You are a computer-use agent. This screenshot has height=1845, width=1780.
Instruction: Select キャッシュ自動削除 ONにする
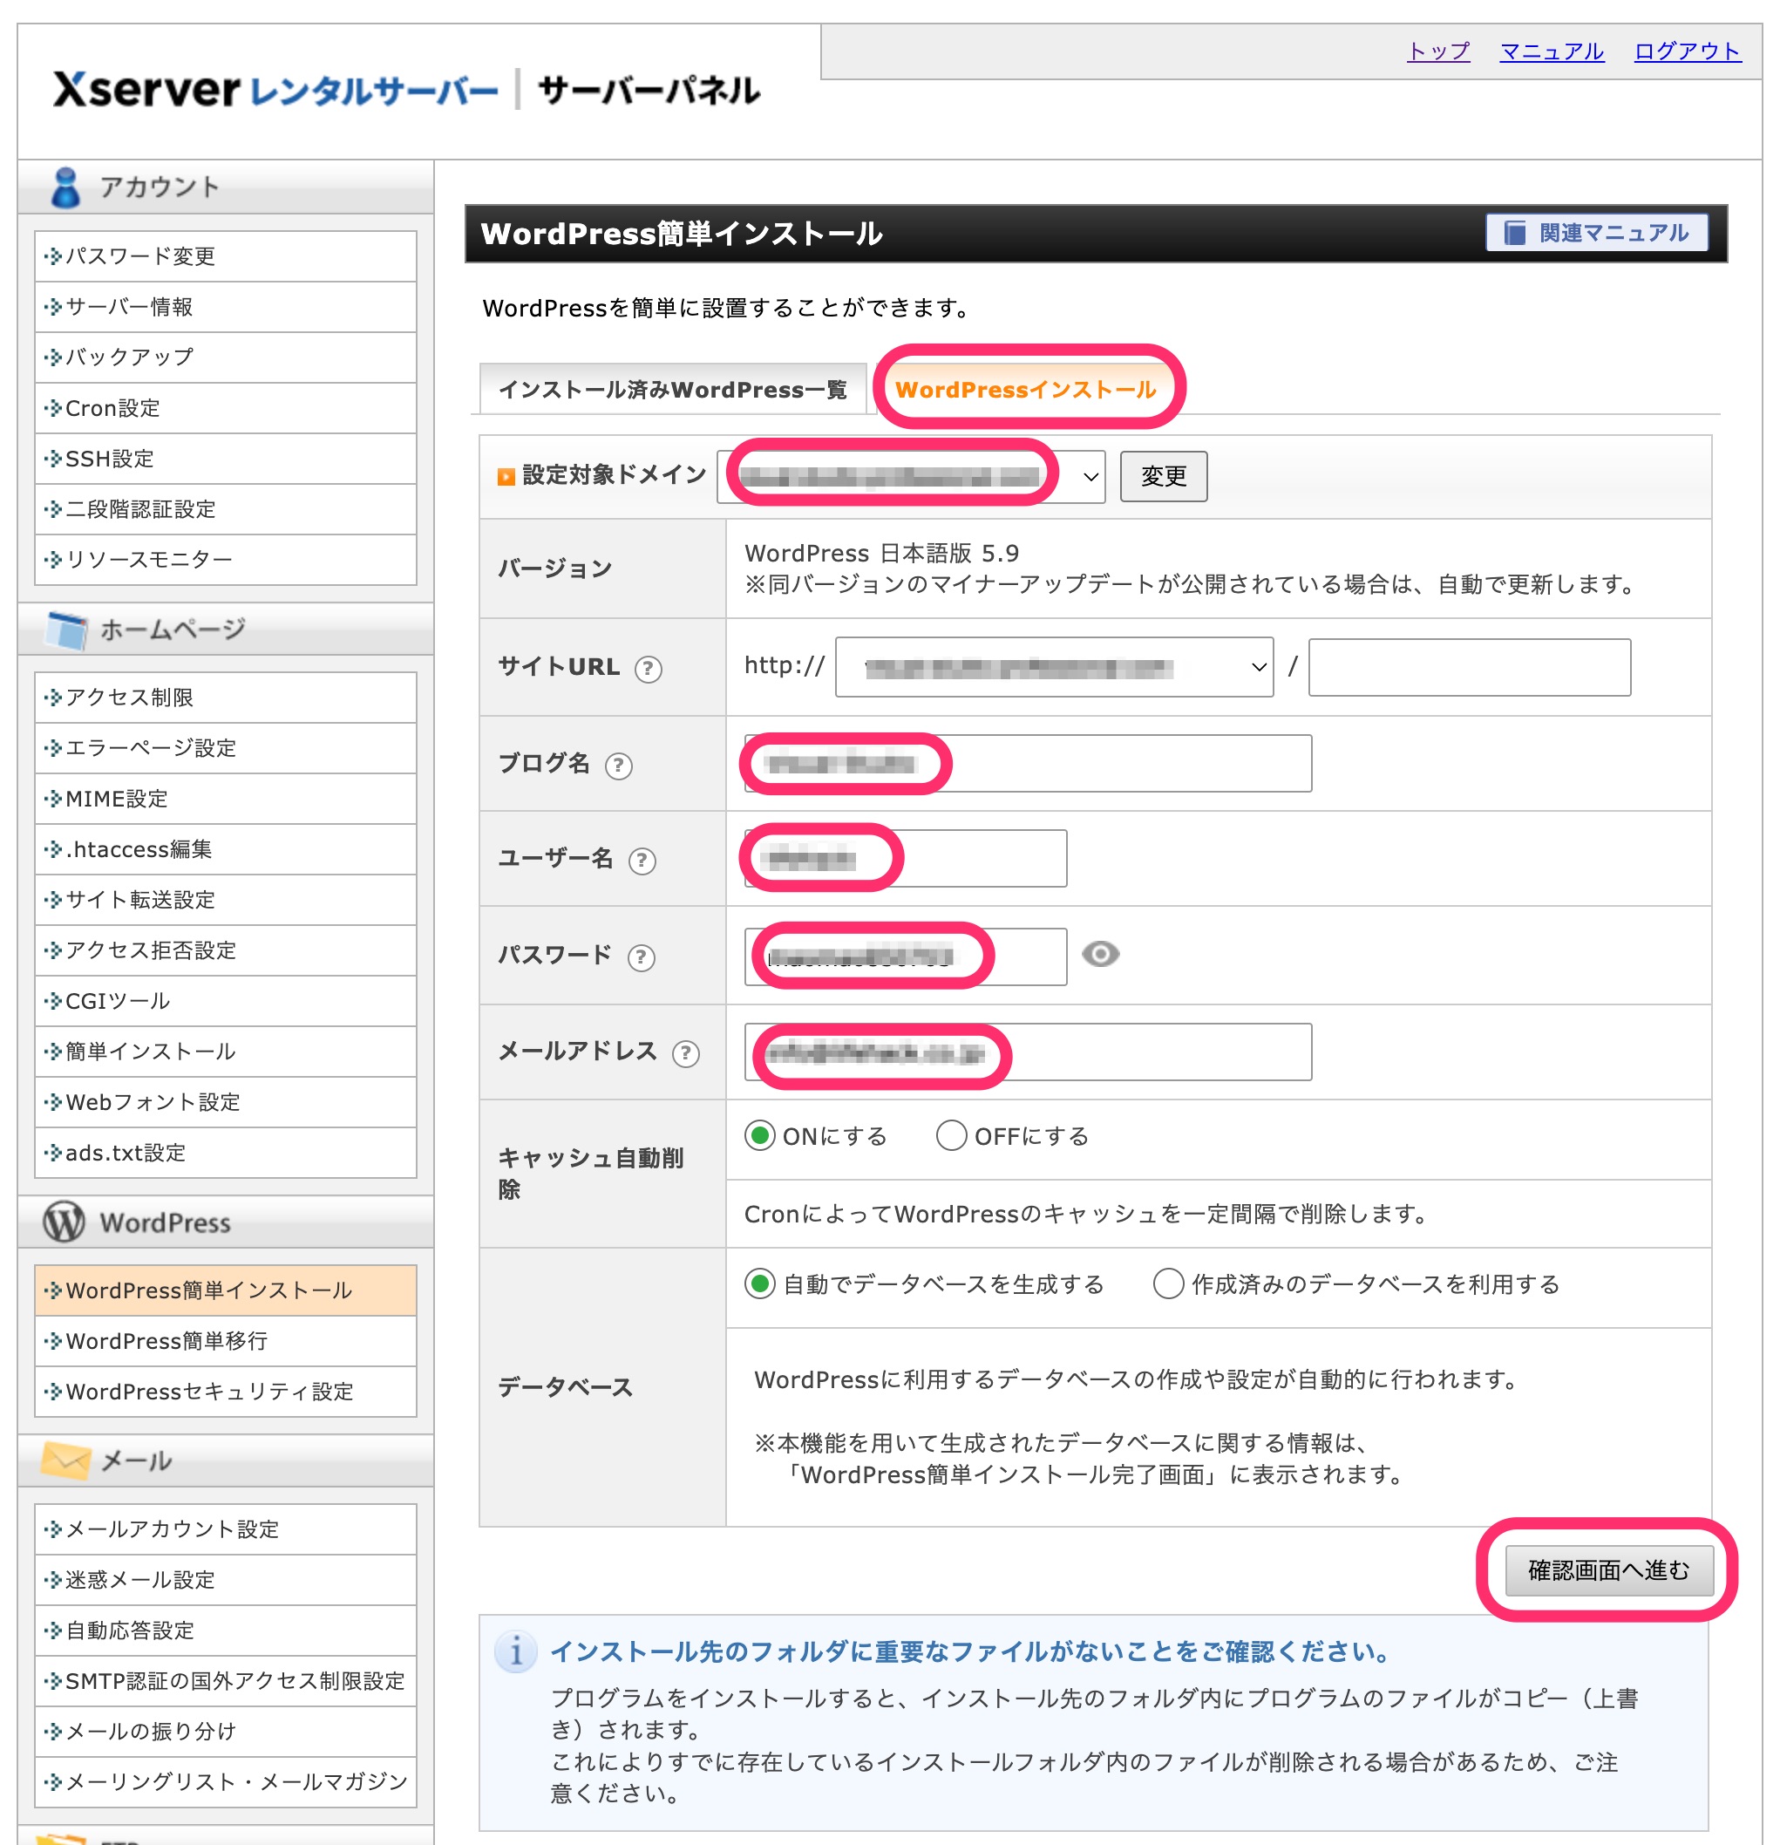(759, 1135)
